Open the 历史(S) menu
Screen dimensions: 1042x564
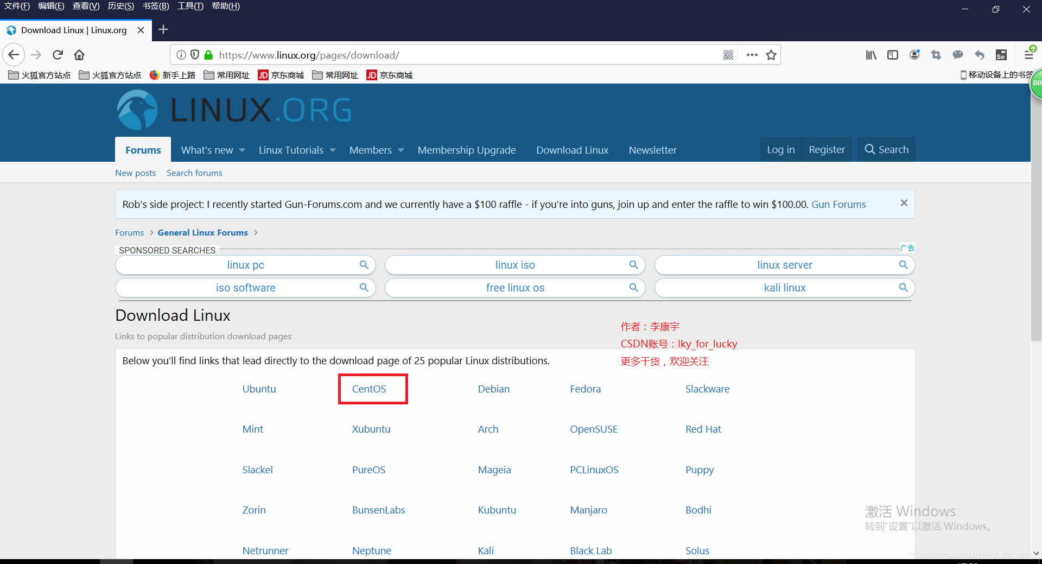point(120,6)
